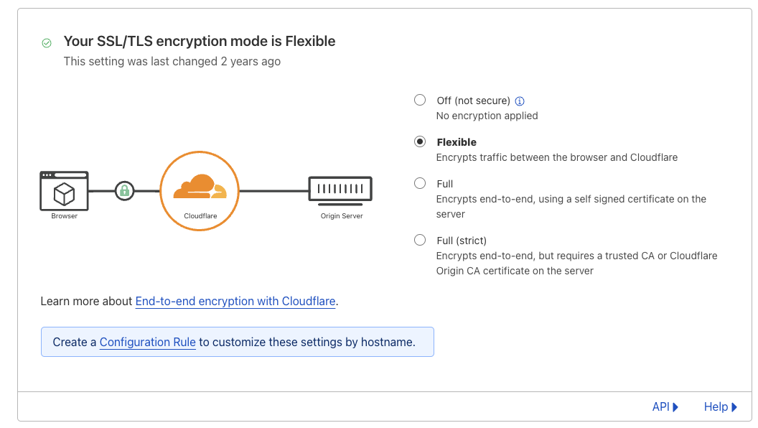
Task: Click the Off (not secure) label
Action: 474,101
